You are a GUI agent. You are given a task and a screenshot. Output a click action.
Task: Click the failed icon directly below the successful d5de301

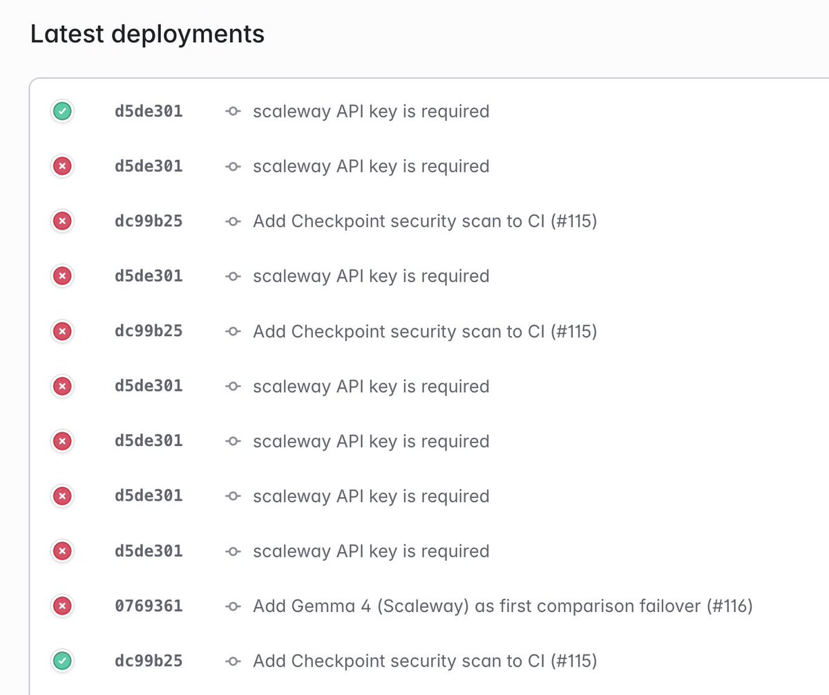click(62, 167)
